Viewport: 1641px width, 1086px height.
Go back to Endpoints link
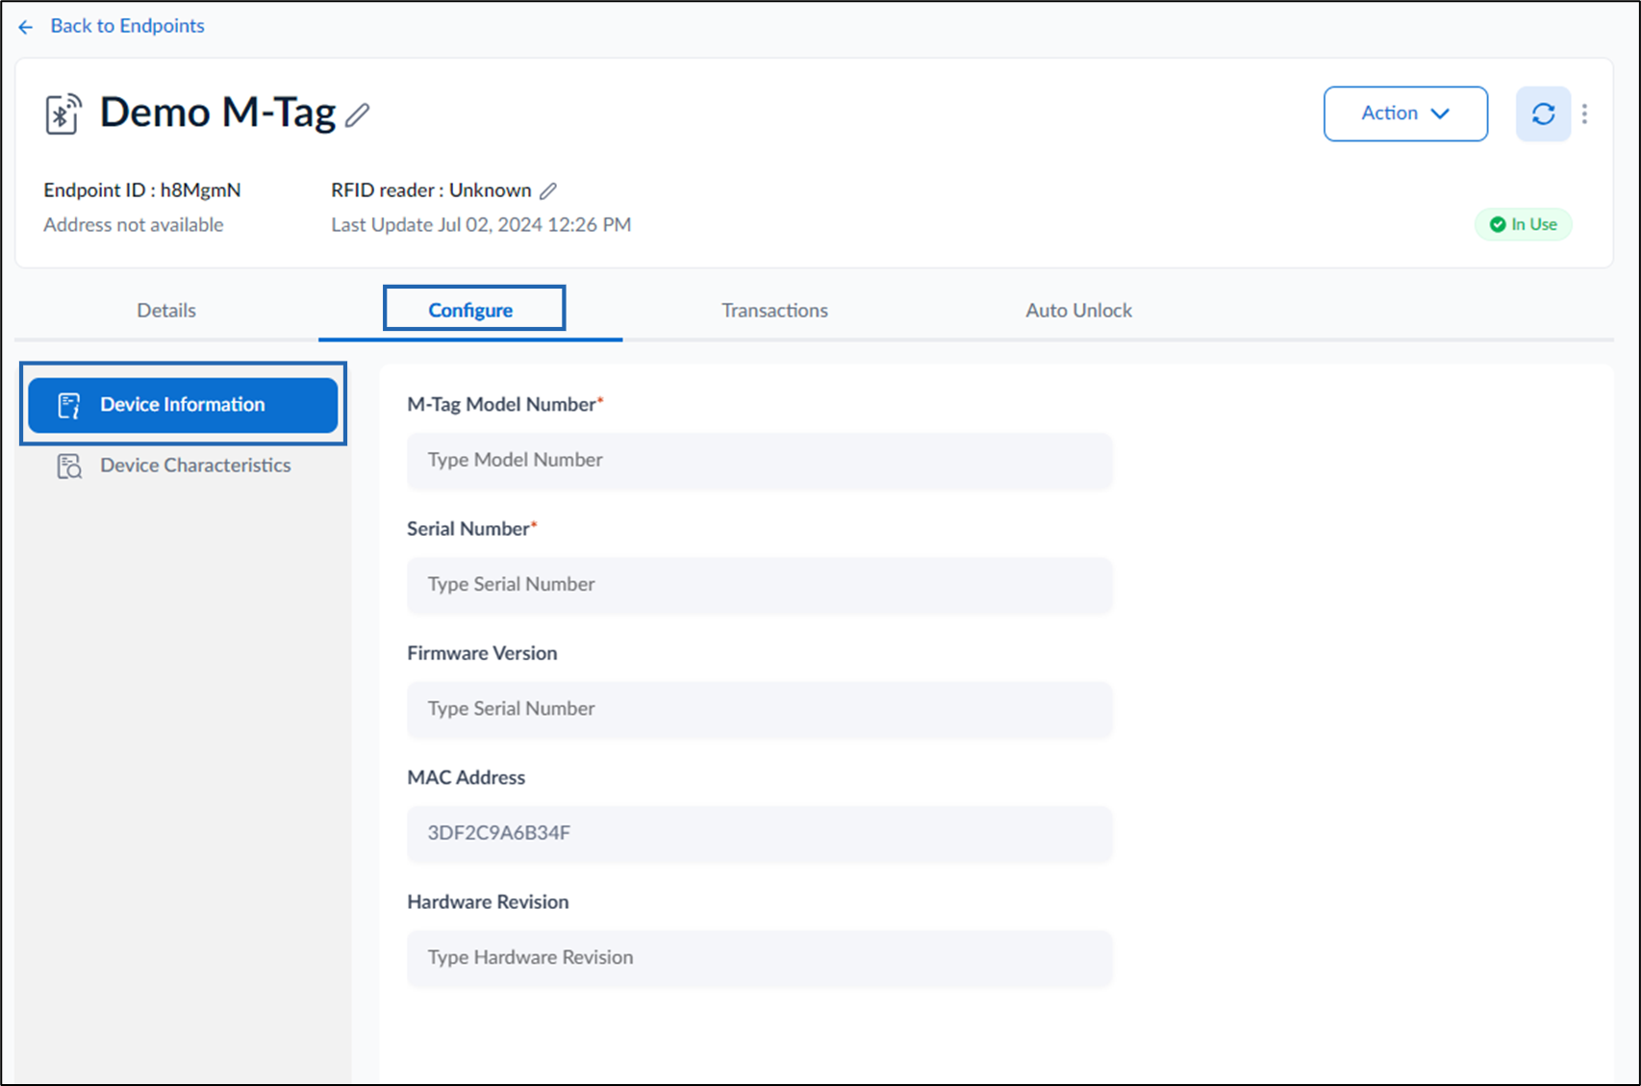pos(127,26)
